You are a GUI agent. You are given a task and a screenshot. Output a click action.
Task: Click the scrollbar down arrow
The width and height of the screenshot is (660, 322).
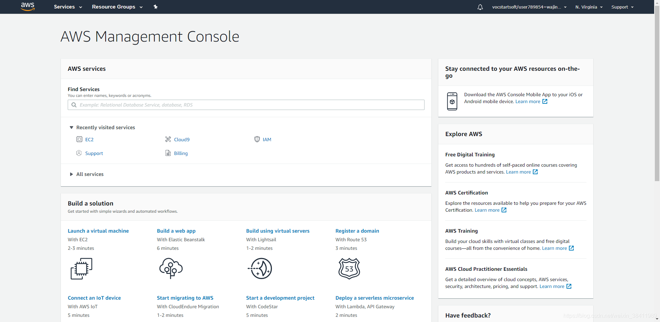(x=657, y=319)
